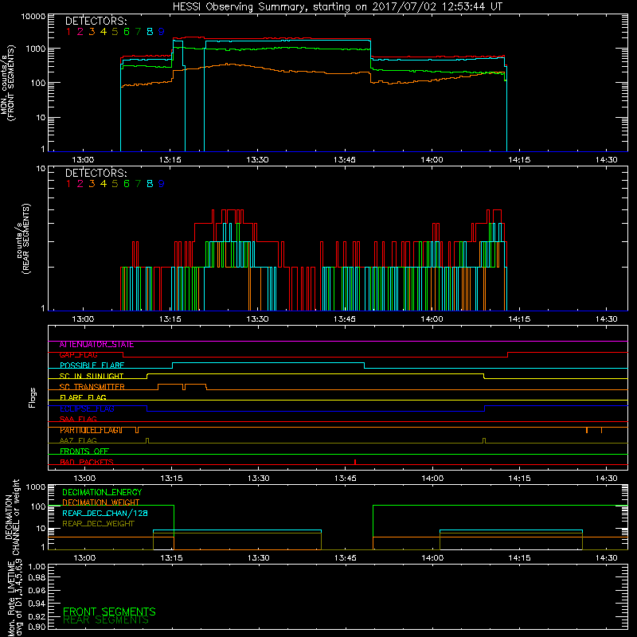Select dark green detector 7 in front legend
Image resolution: width=637 pixels, height=637 pixels.
[138, 32]
